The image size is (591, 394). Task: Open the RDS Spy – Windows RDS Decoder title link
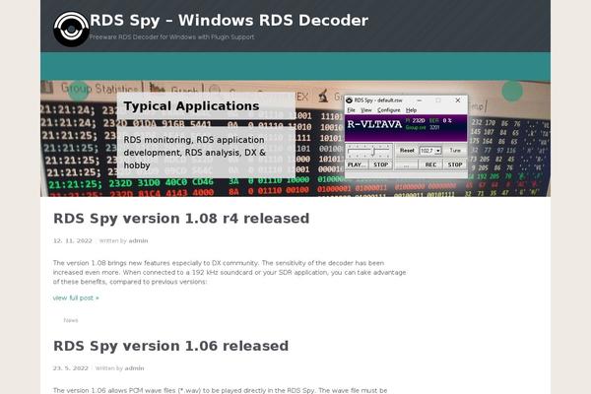pos(230,21)
